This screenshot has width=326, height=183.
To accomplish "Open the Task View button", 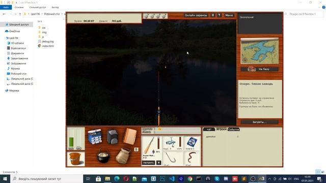I will click(88, 178).
